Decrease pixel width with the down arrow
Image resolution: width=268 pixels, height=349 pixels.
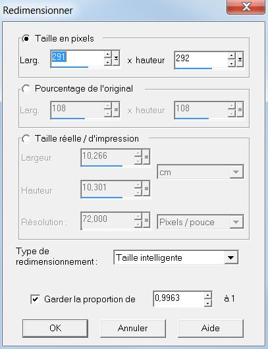click(x=108, y=62)
